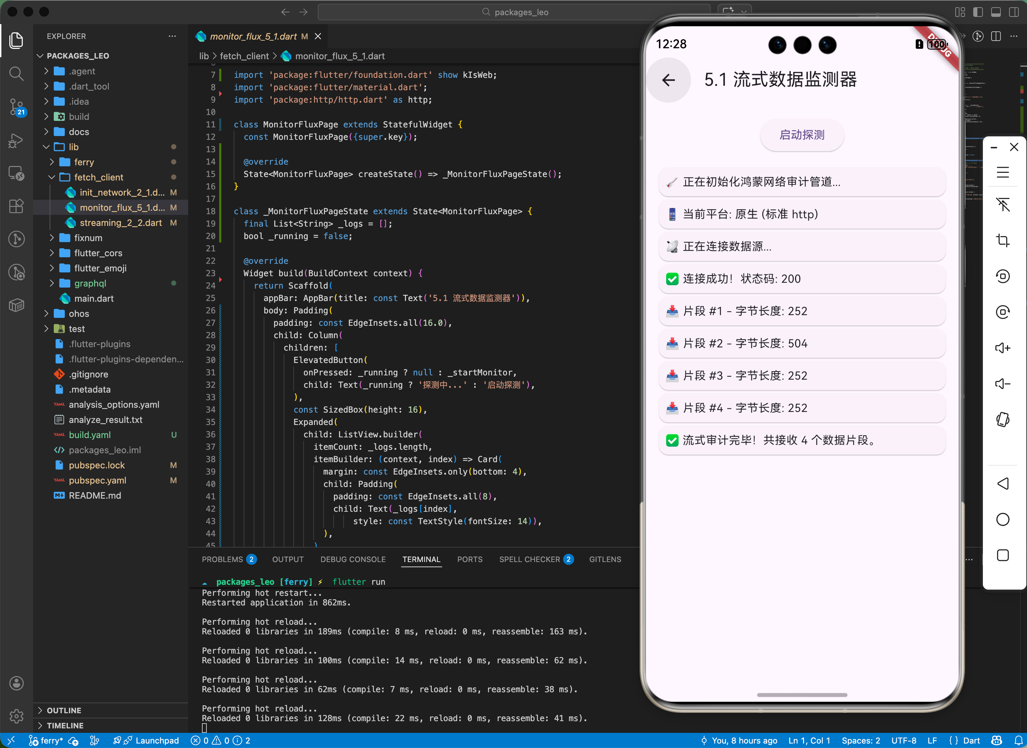Open Run and Debug view

[16, 141]
